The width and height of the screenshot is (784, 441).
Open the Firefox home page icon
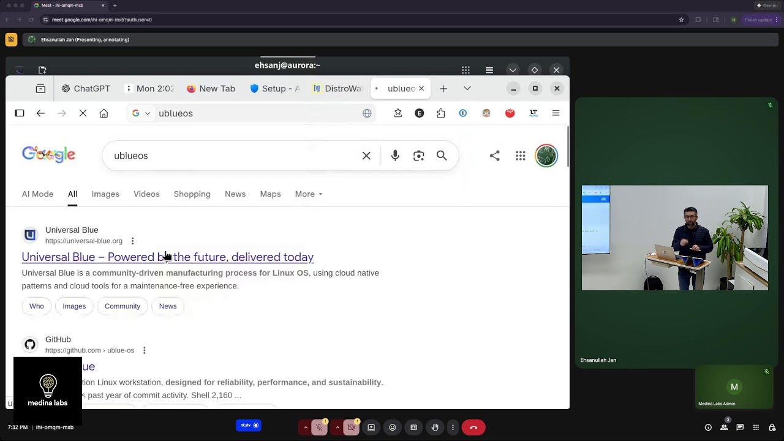click(x=104, y=113)
